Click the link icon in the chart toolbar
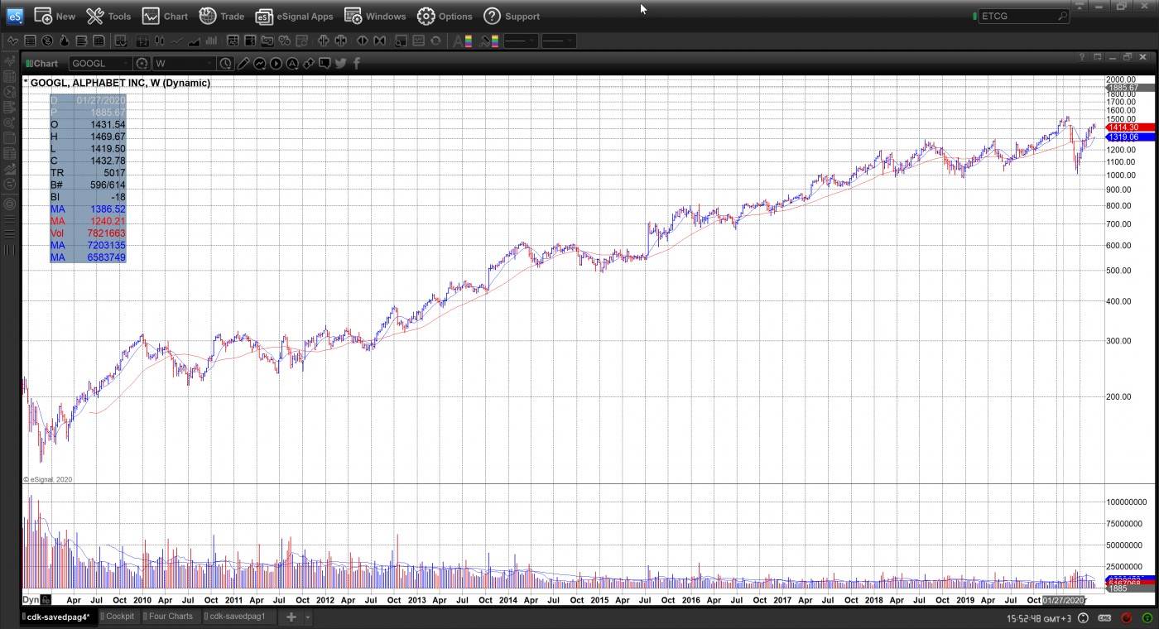1159x629 pixels. [308, 63]
